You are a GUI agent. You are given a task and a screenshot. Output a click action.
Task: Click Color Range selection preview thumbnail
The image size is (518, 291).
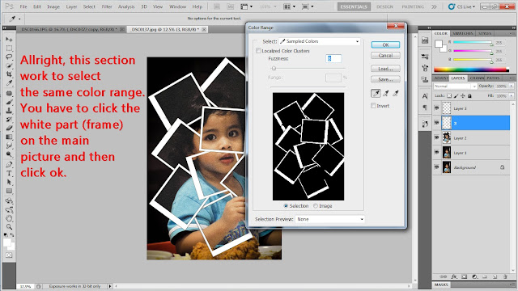coord(308,146)
